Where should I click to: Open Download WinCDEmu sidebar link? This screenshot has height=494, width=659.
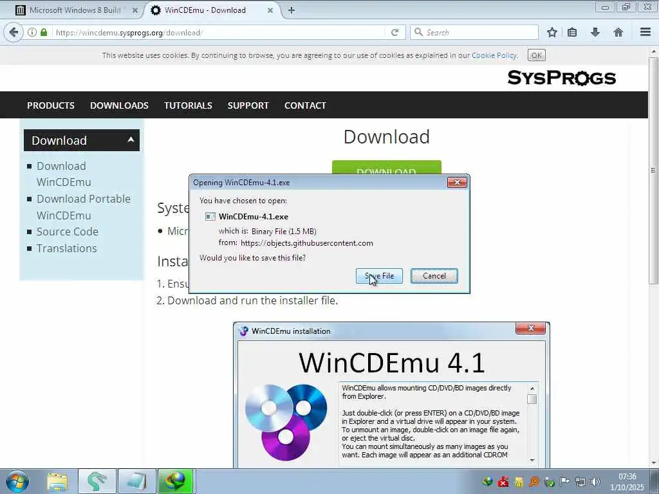click(64, 174)
